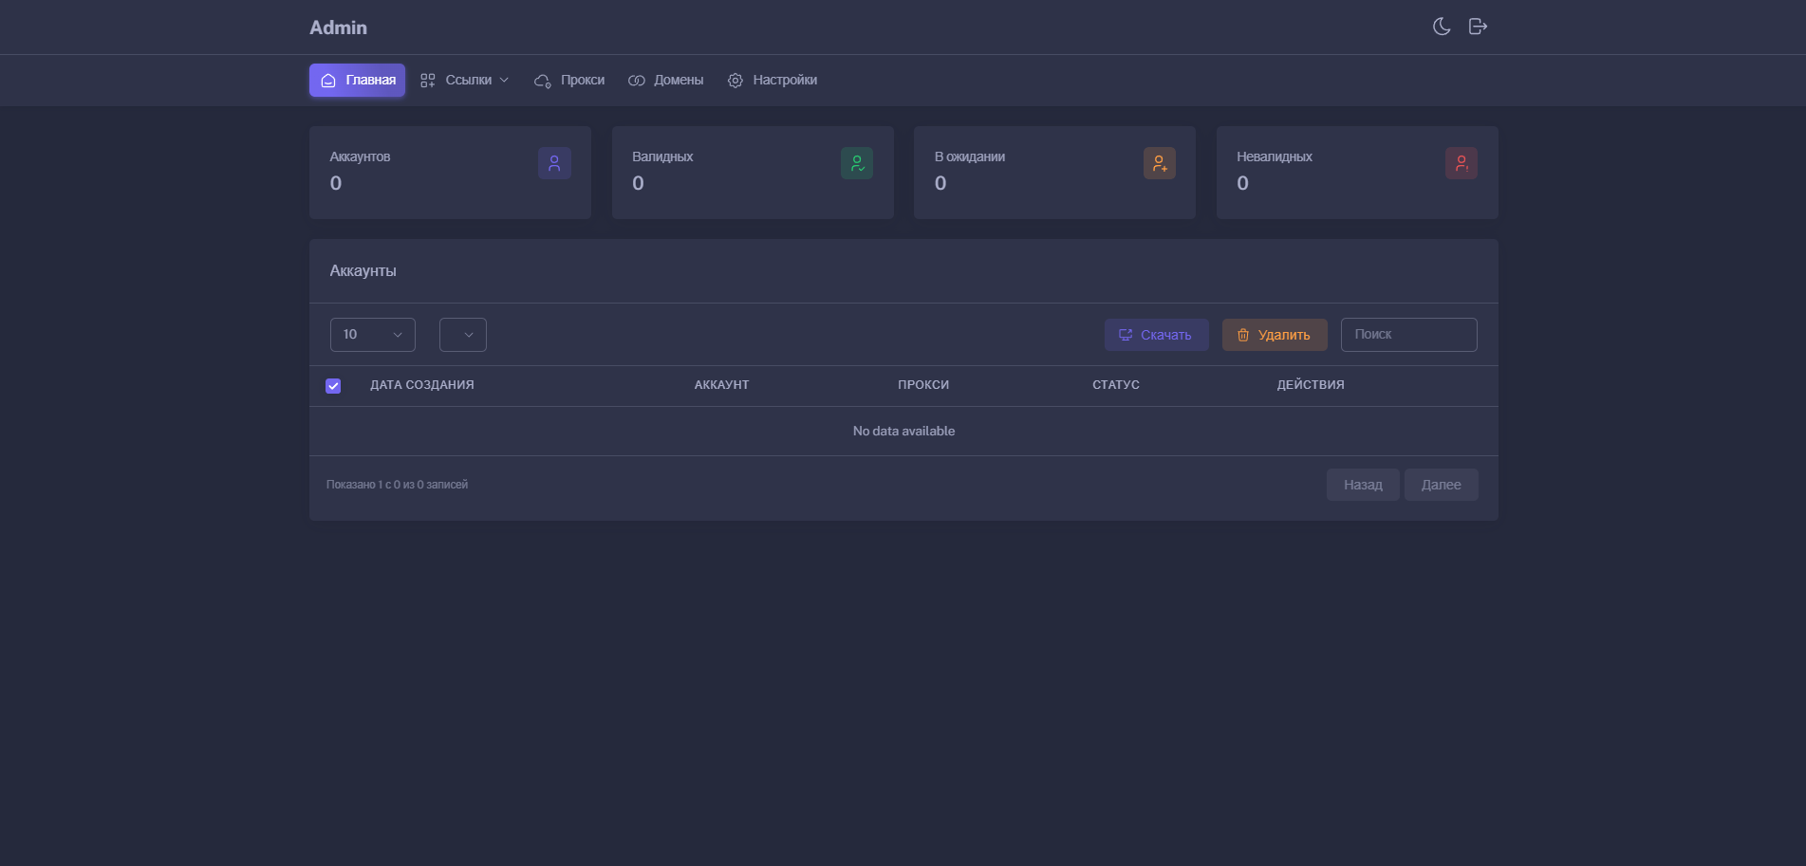Click the В ожидании orange user icon
Image resolution: width=1806 pixels, height=866 pixels.
(x=1160, y=163)
